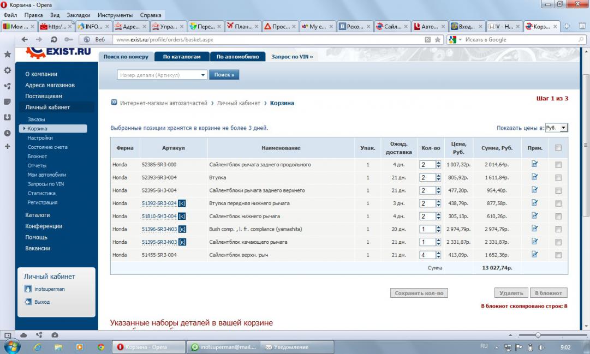Click the [K] catalog icon next to 51396-SR3-N03
The width and height of the screenshot is (590, 354).
(x=182, y=229)
